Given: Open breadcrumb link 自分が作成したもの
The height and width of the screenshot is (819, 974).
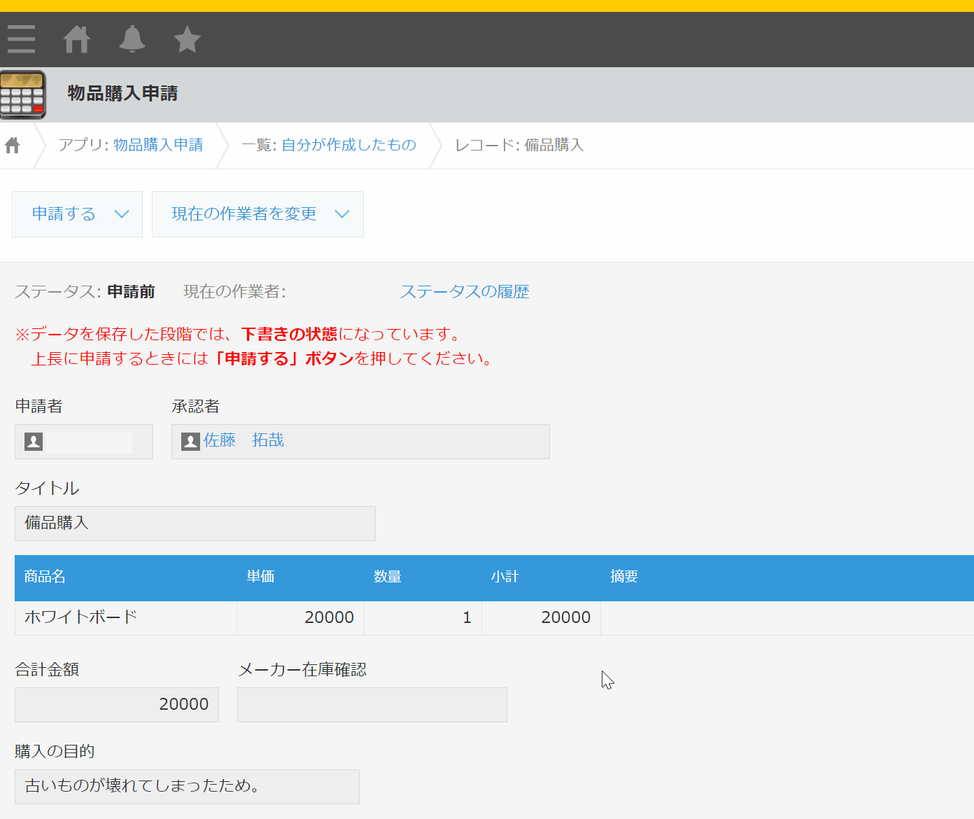Looking at the screenshot, I should click(348, 145).
